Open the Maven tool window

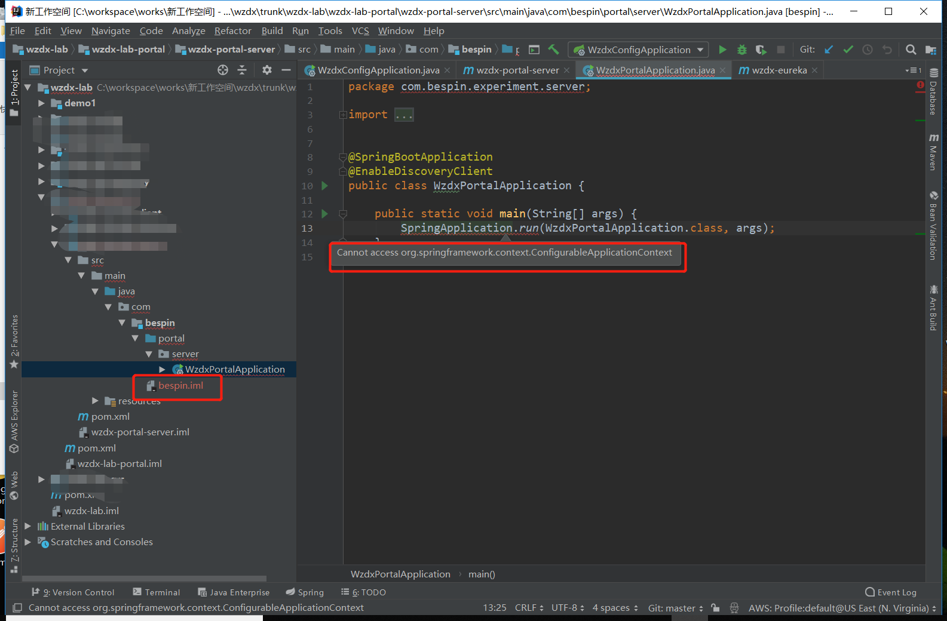tap(933, 152)
